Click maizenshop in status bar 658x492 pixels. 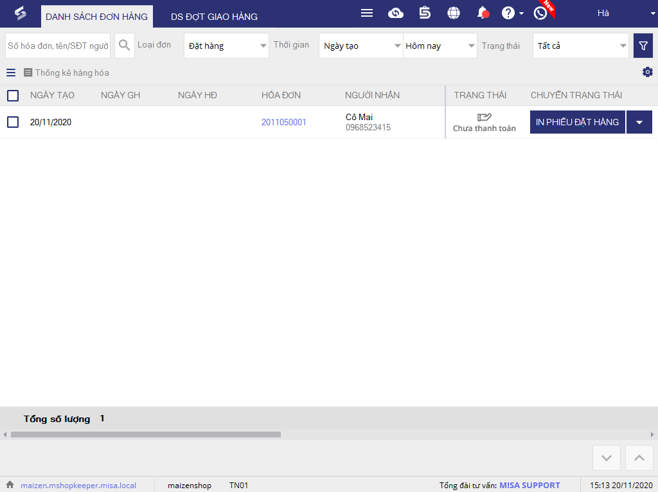click(x=190, y=486)
